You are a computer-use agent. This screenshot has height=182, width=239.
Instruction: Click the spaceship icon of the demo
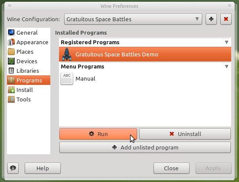tap(67, 54)
